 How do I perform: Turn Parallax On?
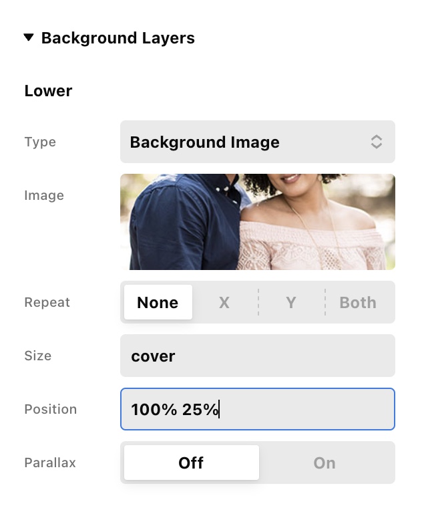[x=325, y=463]
